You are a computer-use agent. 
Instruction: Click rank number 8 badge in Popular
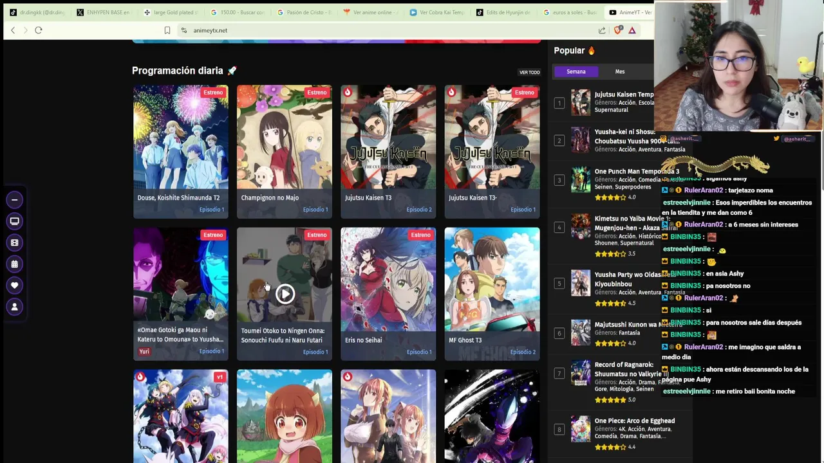click(x=559, y=430)
